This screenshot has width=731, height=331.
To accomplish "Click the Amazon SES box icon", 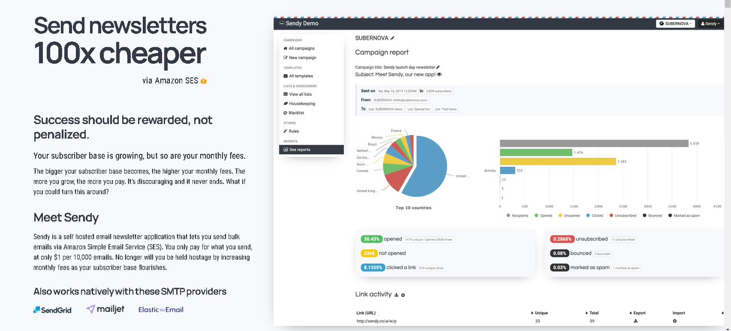I will tap(204, 81).
